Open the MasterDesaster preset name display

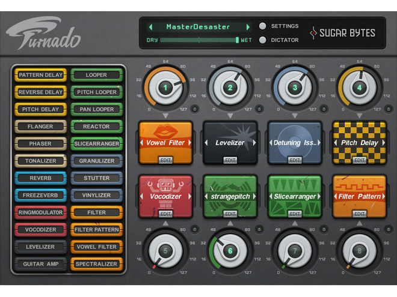198,27
